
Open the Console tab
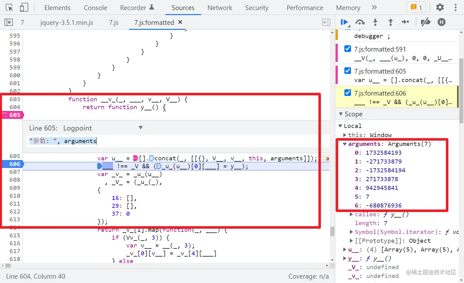[95, 8]
